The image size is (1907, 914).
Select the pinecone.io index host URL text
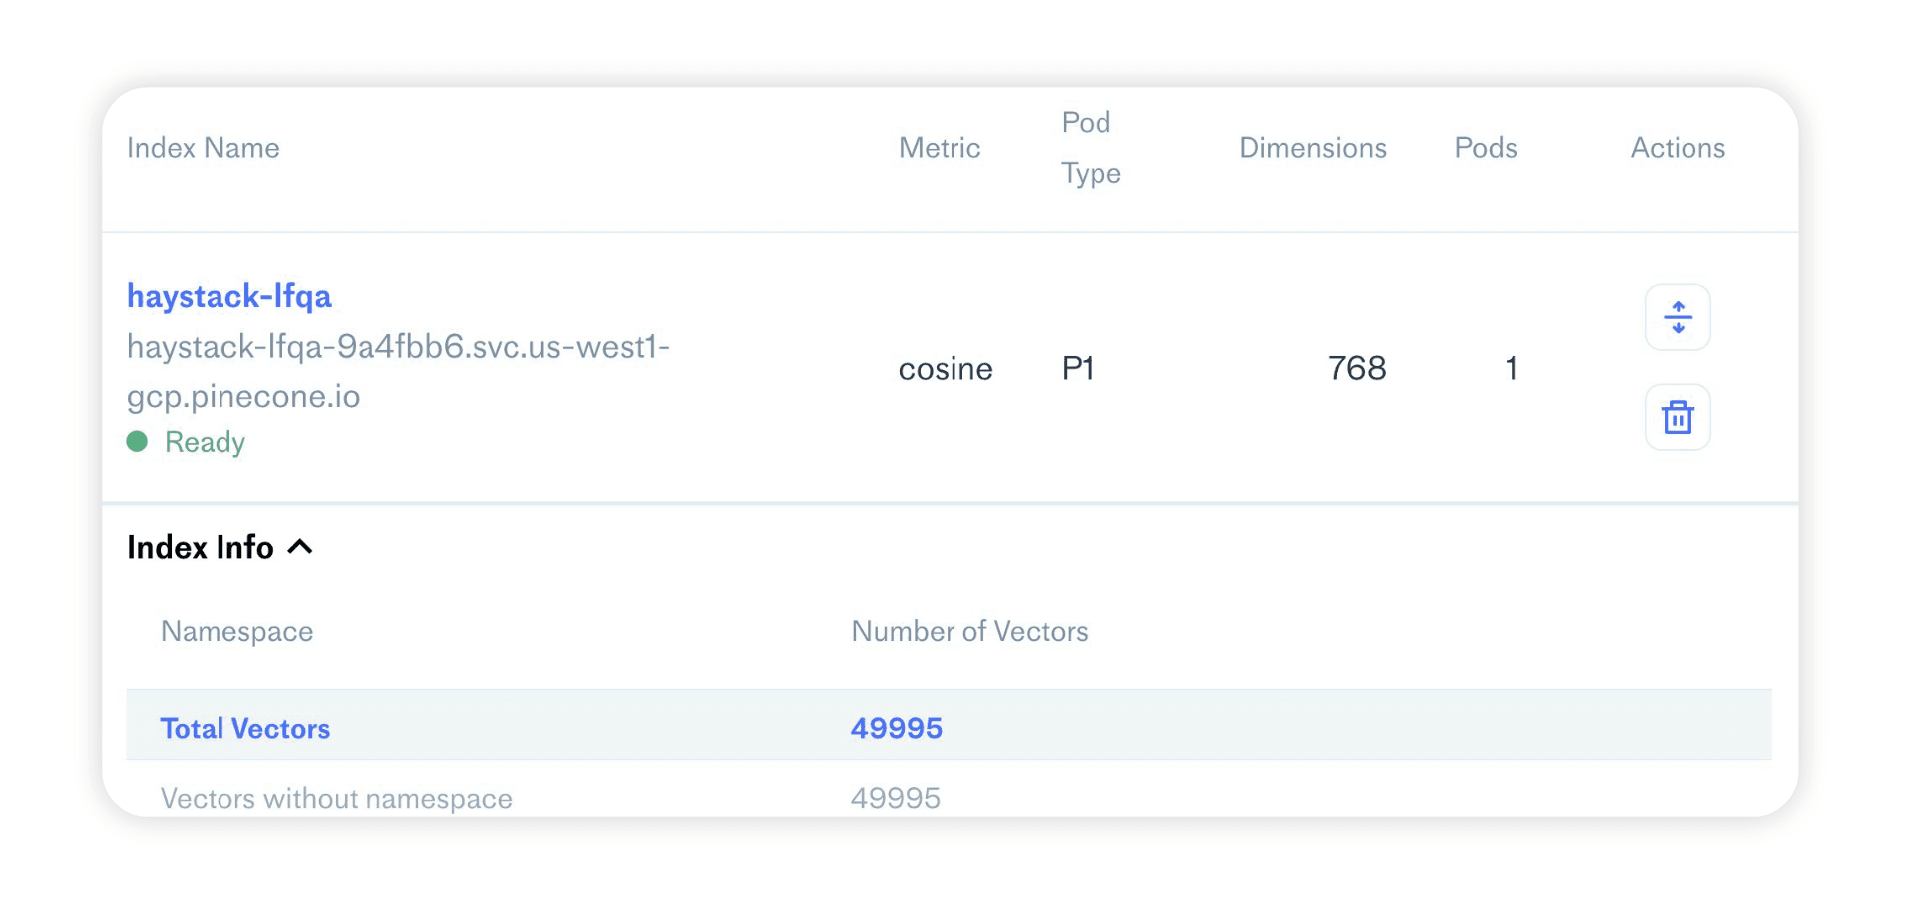point(398,371)
